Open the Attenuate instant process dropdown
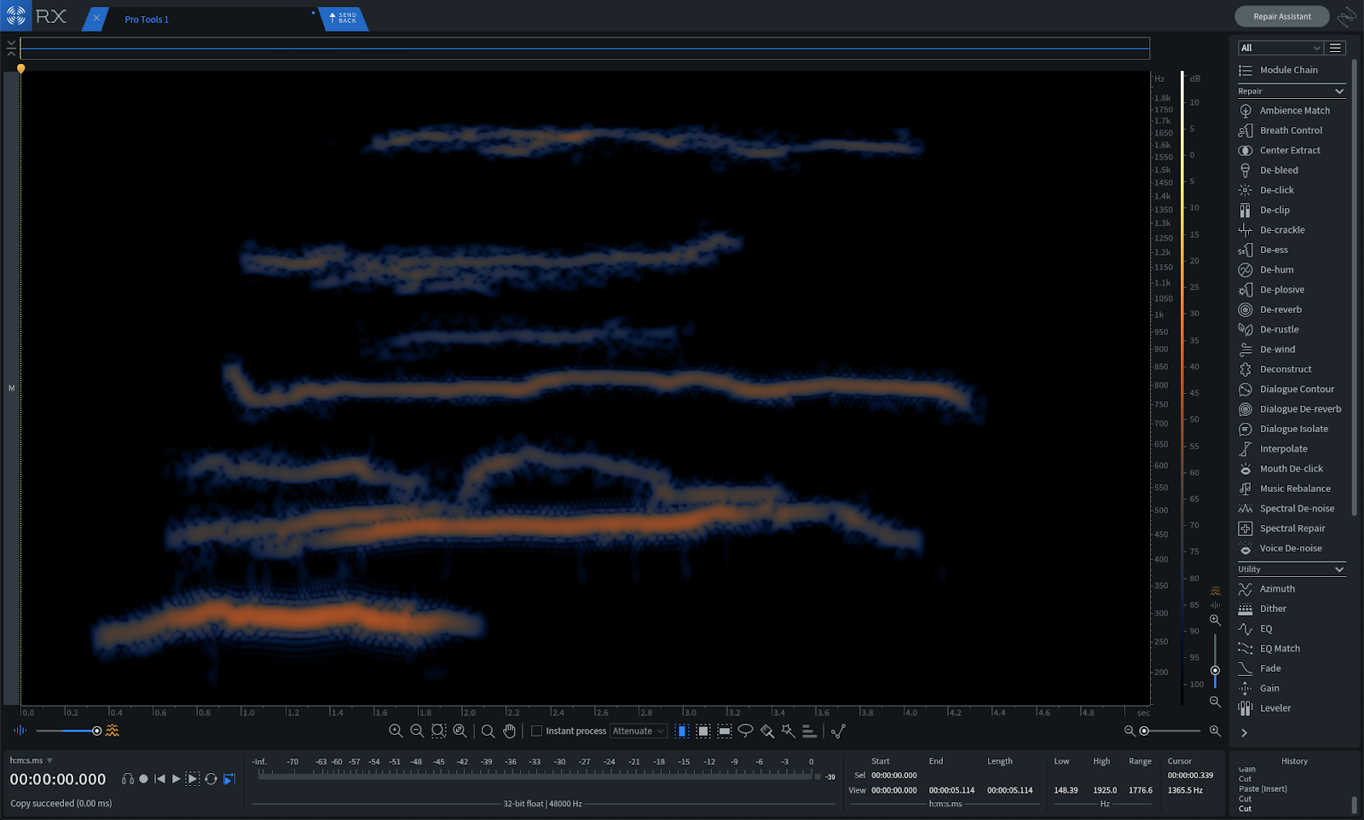This screenshot has width=1364, height=820. [x=638, y=730]
